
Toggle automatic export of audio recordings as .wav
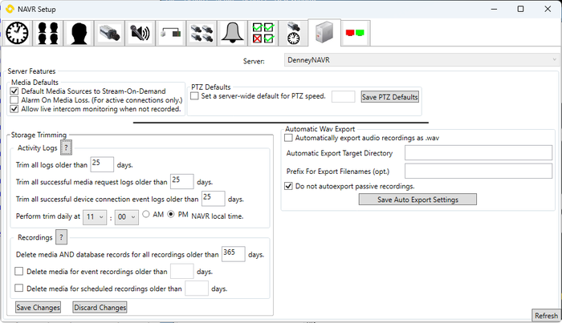(x=289, y=138)
